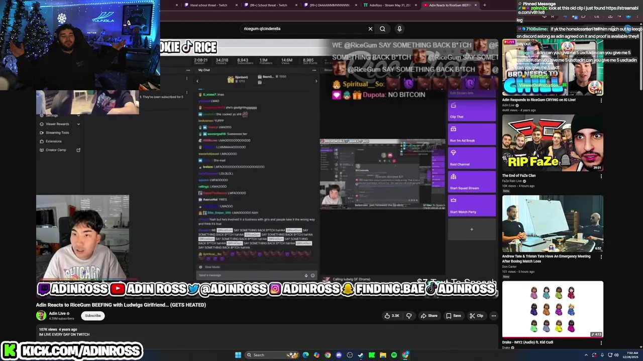Subscribe to the Adin Live channel
The image size is (643, 361).
click(93, 316)
